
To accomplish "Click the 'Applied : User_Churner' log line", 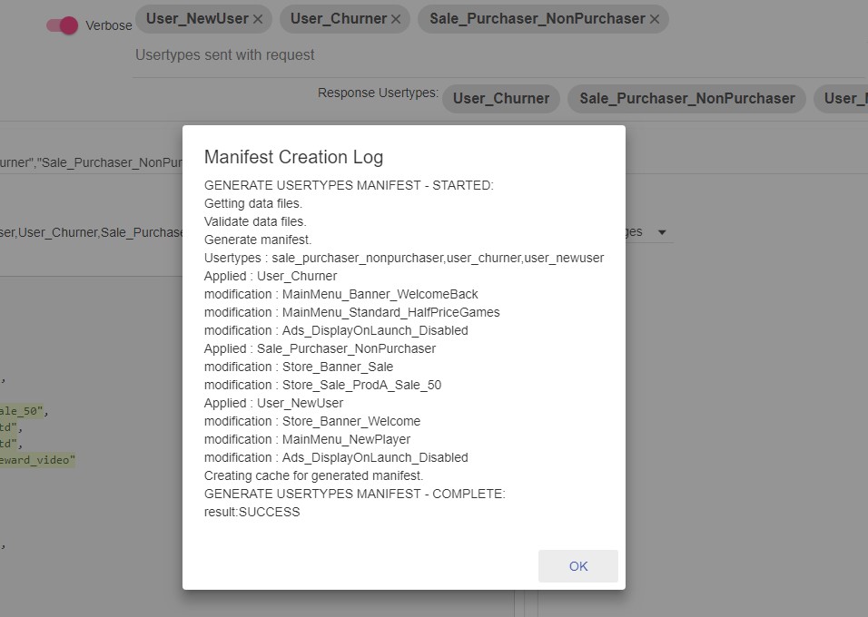I will (270, 276).
